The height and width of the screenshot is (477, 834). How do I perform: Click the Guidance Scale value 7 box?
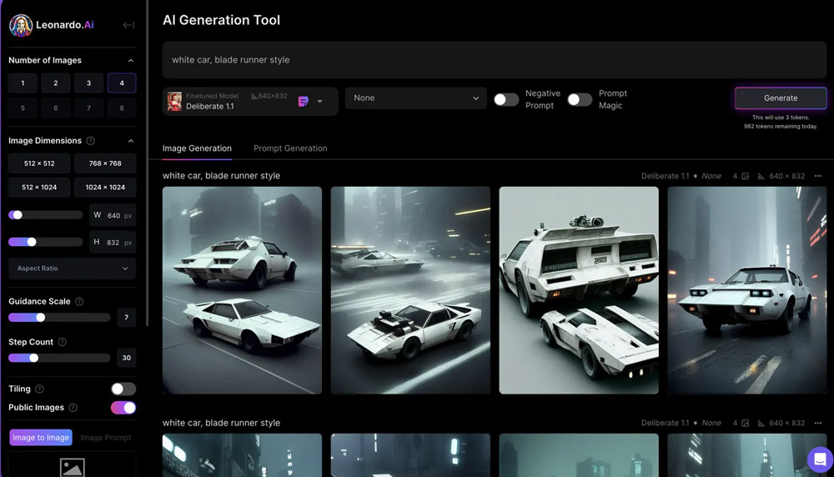tap(126, 318)
